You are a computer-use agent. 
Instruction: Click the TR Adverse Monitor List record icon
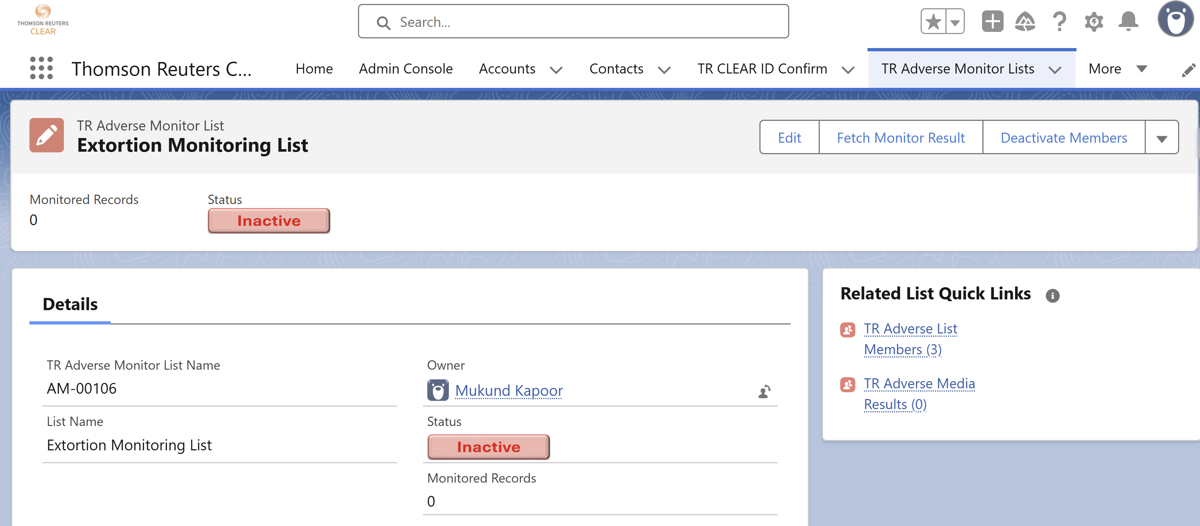click(x=47, y=135)
